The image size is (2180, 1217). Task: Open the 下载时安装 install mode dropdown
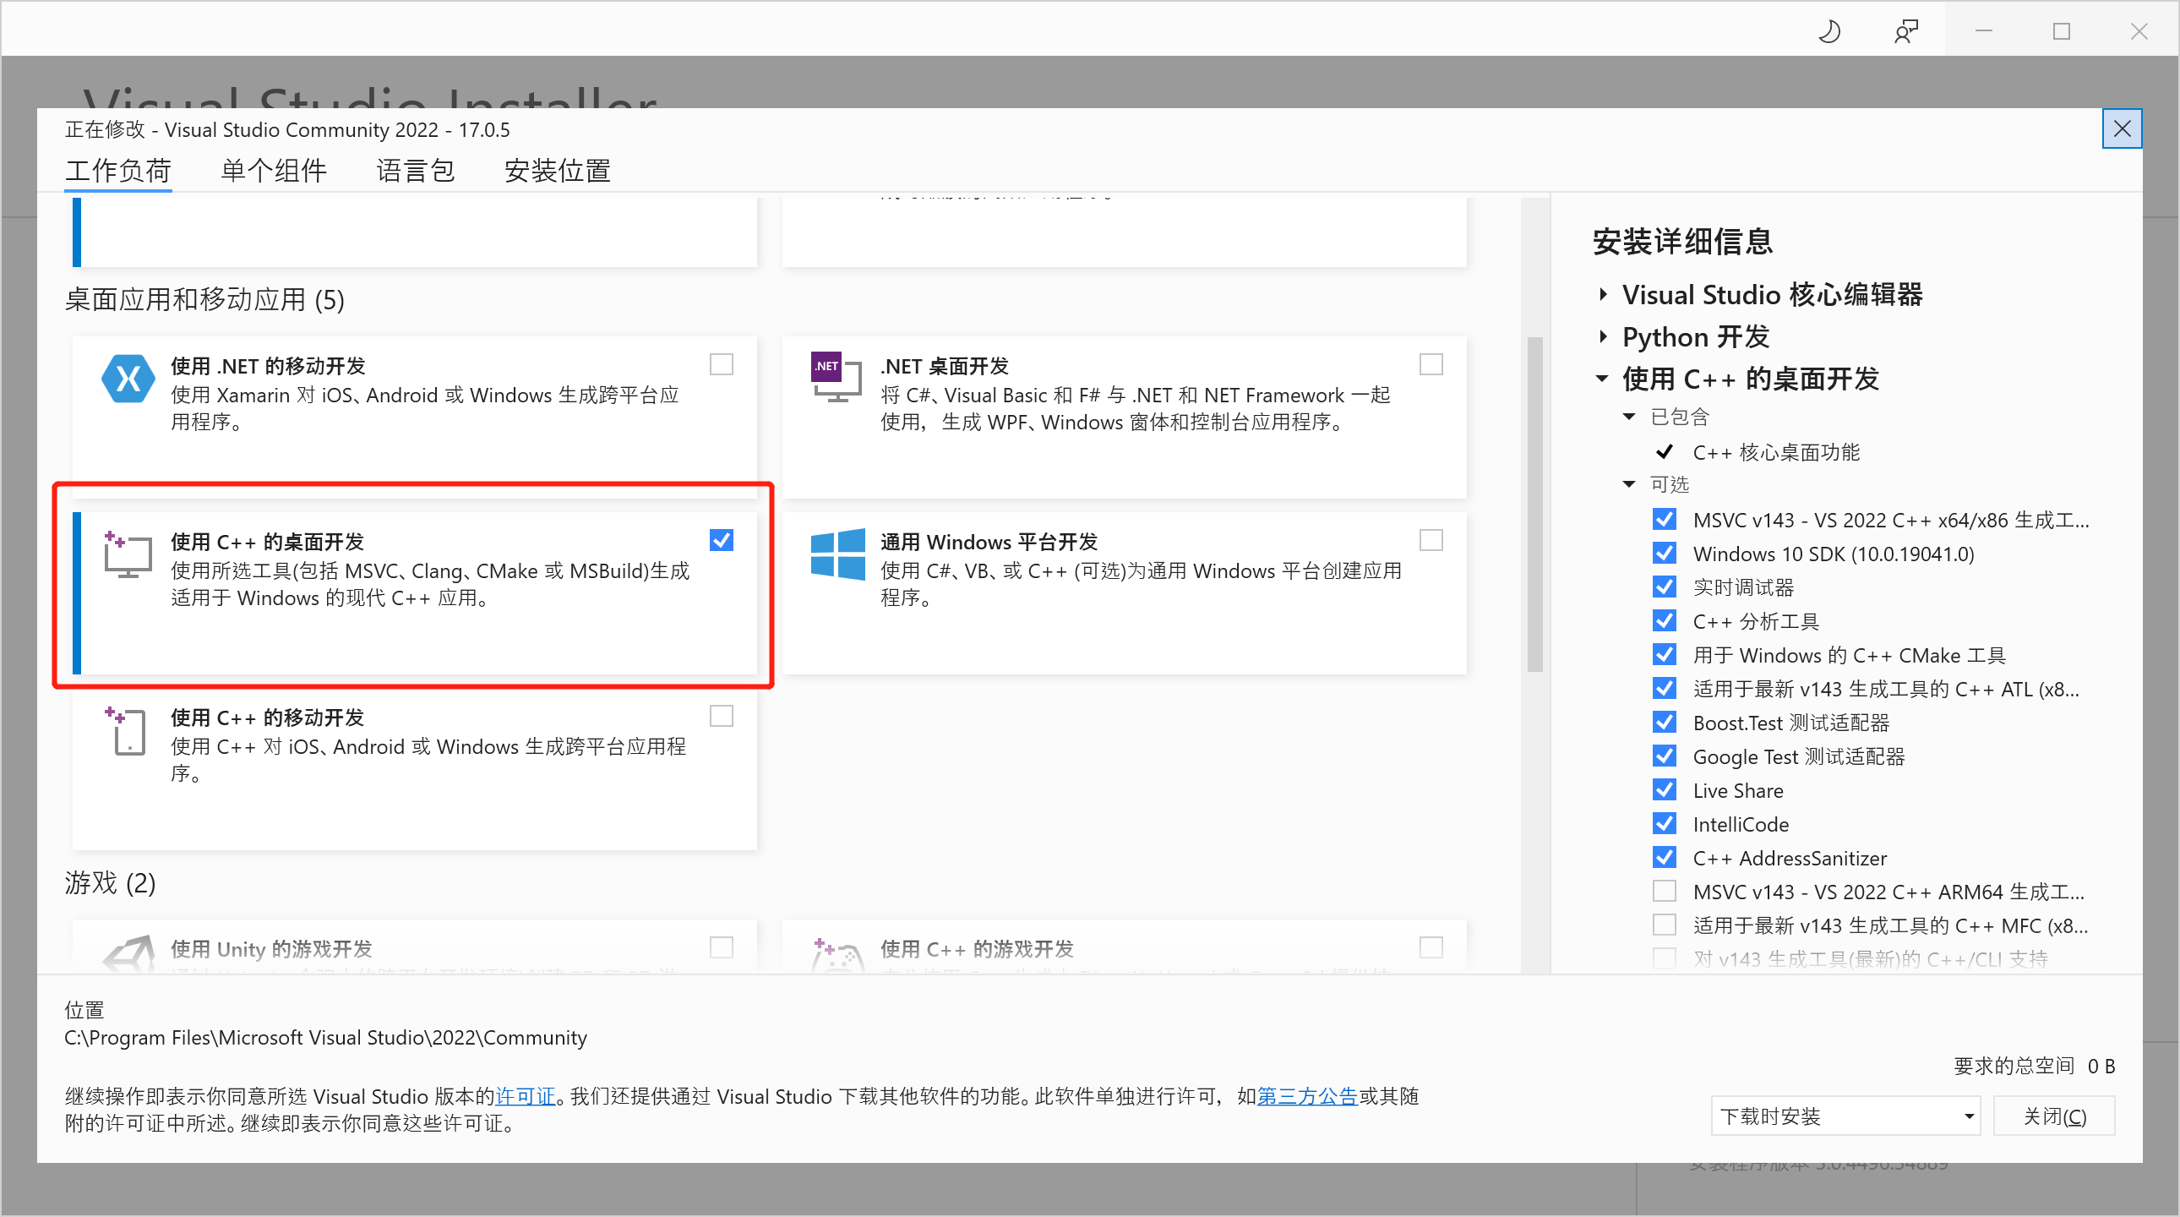(x=1845, y=1116)
